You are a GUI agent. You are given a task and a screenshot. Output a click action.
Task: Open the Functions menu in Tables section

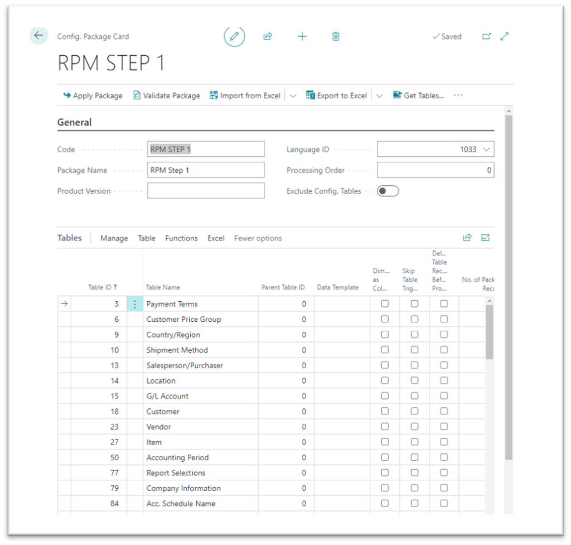coord(181,238)
